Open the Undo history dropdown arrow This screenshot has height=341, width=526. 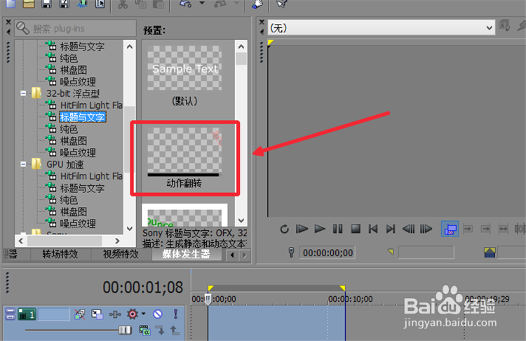pyautogui.click(x=202, y=3)
